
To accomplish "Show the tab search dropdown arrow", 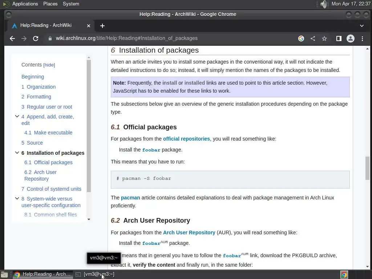I will 362,26.
